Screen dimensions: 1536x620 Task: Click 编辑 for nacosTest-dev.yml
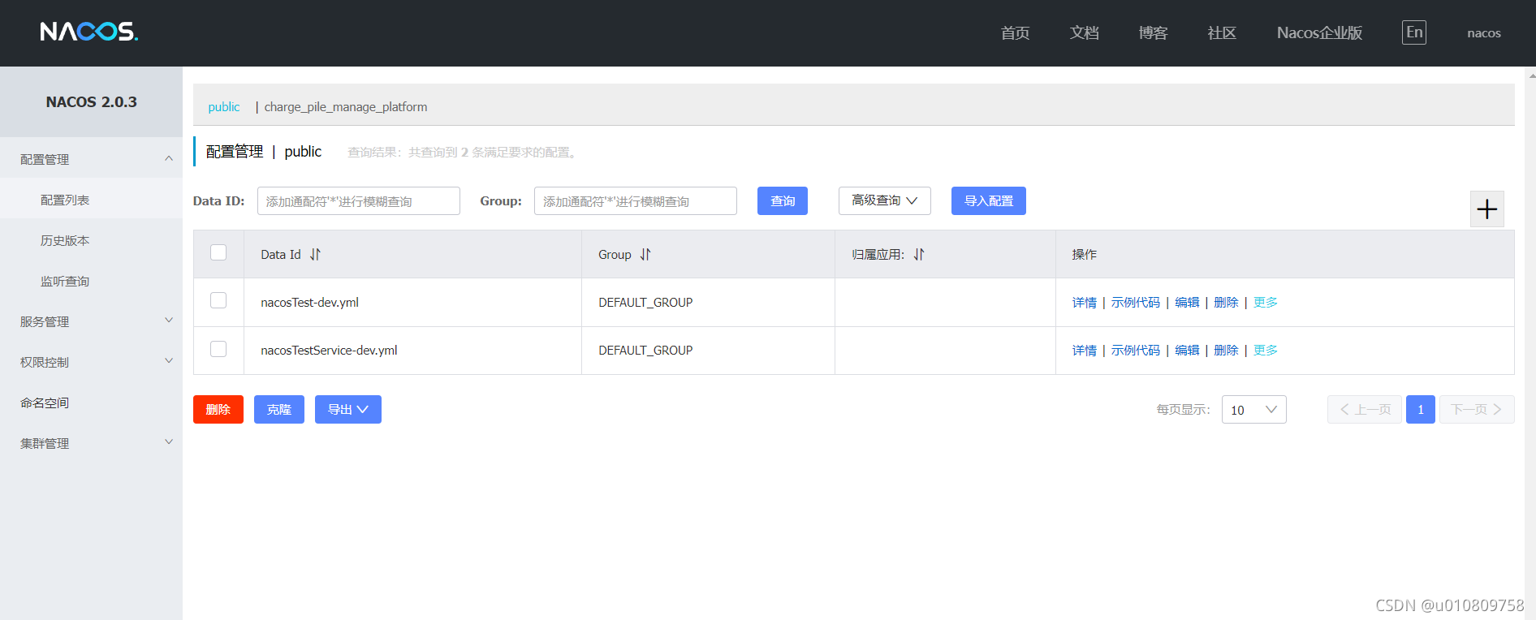pyautogui.click(x=1187, y=302)
